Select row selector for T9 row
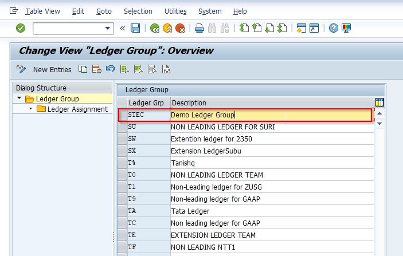Image resolution: width=403 pixels, height=256 pixels. click(x=122, y=199)
